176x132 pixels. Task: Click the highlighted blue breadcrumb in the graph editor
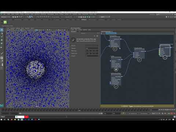click(x=111, y=33)
